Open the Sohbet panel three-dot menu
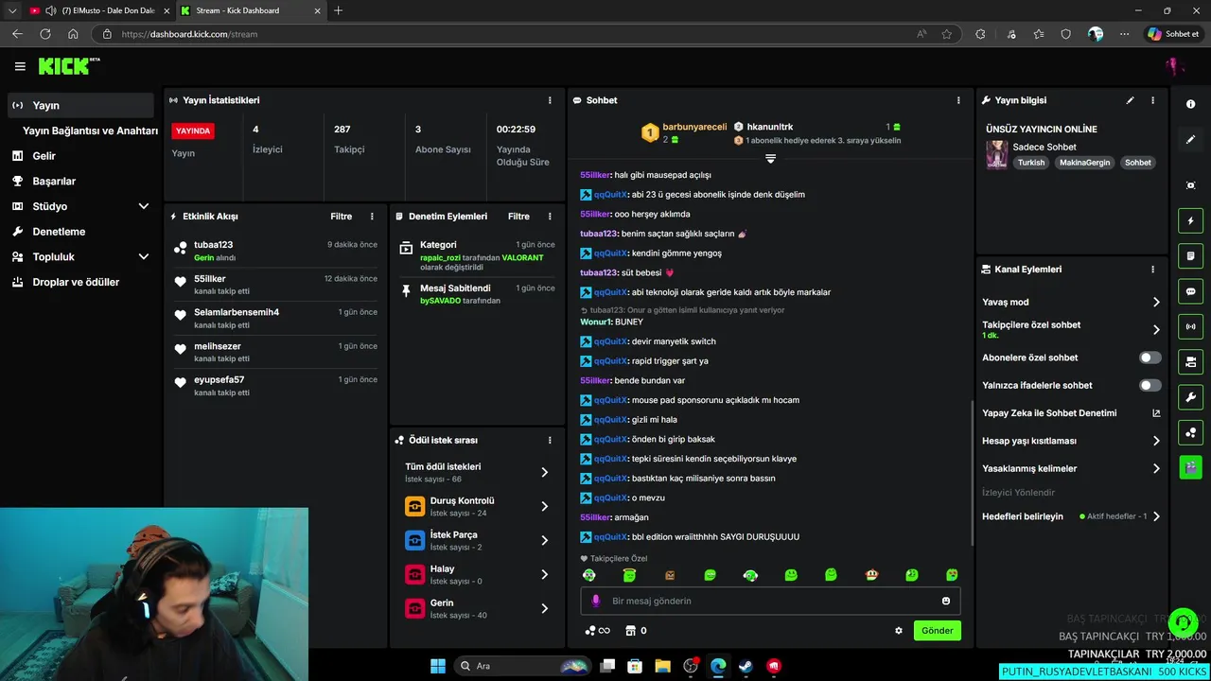 coord(958,100)
